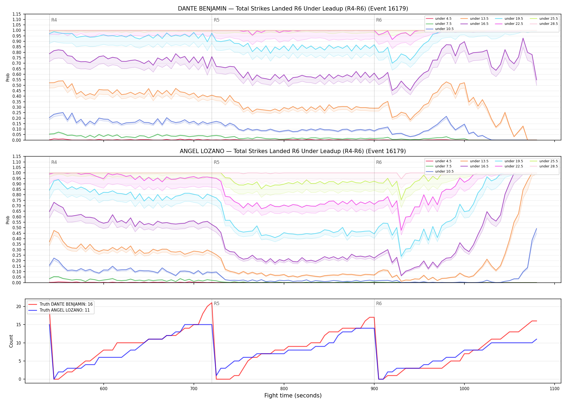Select 'under 10.5' in Dante Benjamin legend
Screen dimensions: 567x405
click(440, 29)
